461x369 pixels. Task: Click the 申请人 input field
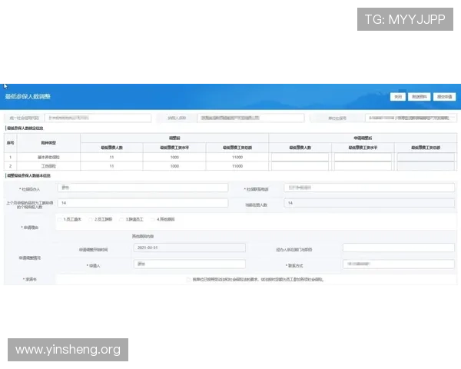pyautogui.click(x=188, y=264)
